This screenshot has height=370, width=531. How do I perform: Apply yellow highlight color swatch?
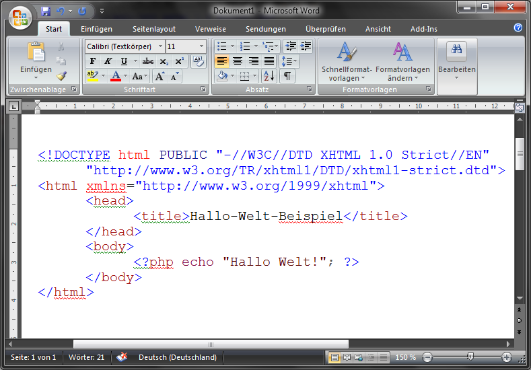tap(92, 76)
